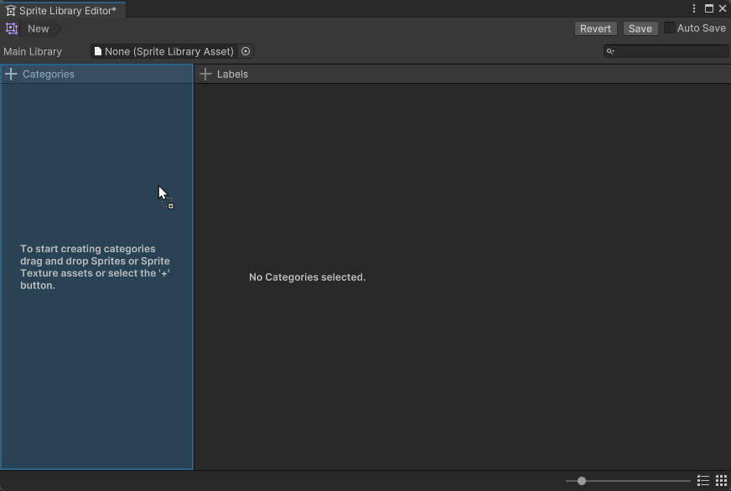Screen dimensions: 731x491
Task: Enable the Auto Save checkbox
Action: click(670, 28)
